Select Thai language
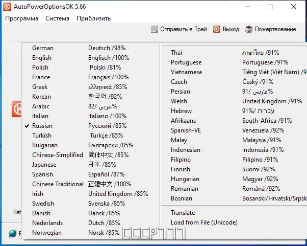 click(234, 53)
